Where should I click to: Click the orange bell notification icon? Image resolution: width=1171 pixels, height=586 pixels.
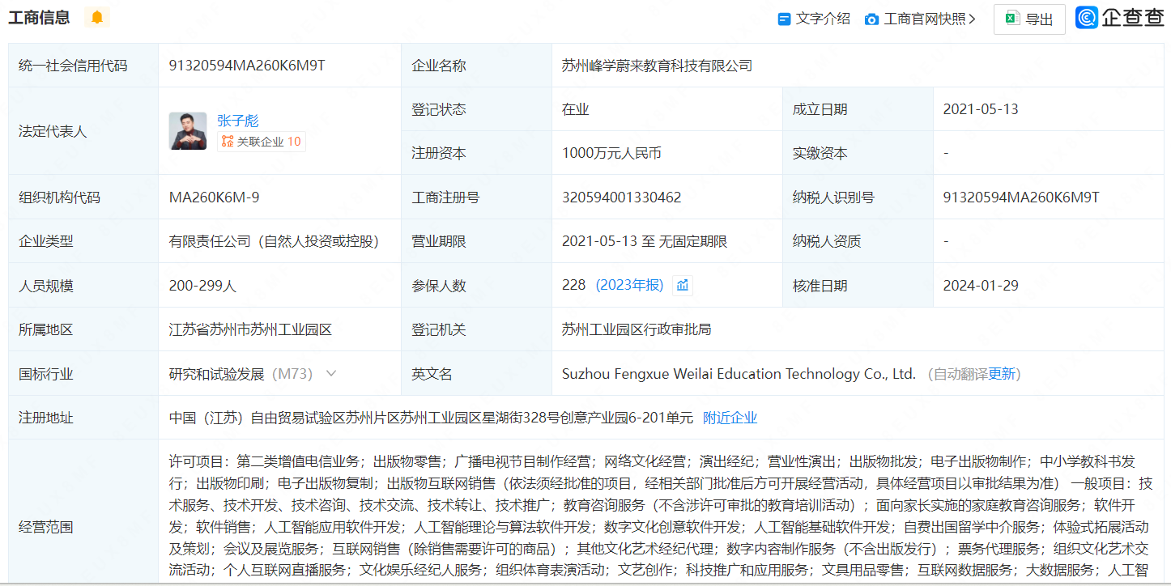click(x=97, y=17)
